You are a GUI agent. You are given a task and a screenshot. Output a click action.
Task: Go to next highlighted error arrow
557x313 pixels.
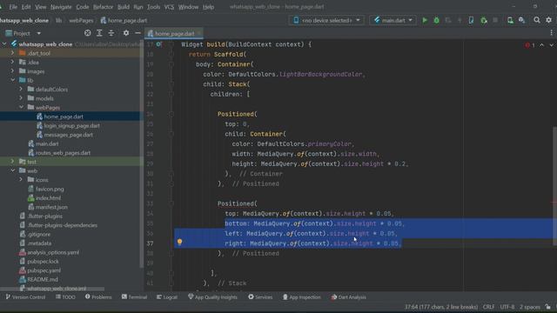[551, 45]
